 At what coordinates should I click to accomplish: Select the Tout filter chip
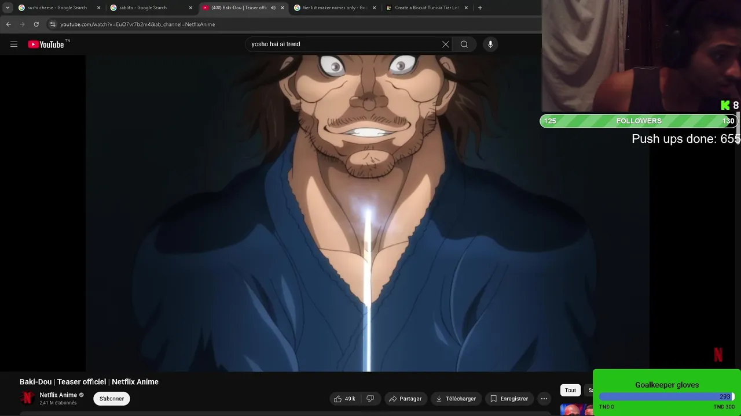click(570, 390)
